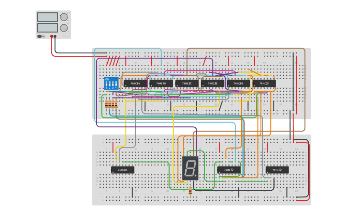Select the 74HC32 chip right of the display

pyautogui.click(x=229, y=170)
